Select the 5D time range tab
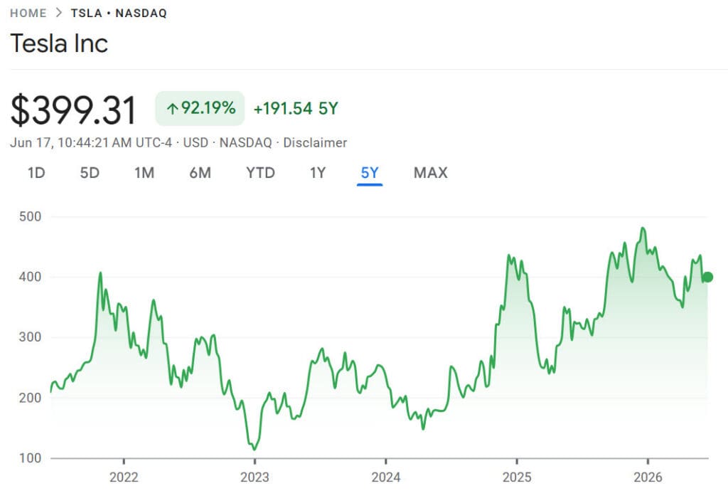The width and height of the screenshot is (728, 503). 90,173
